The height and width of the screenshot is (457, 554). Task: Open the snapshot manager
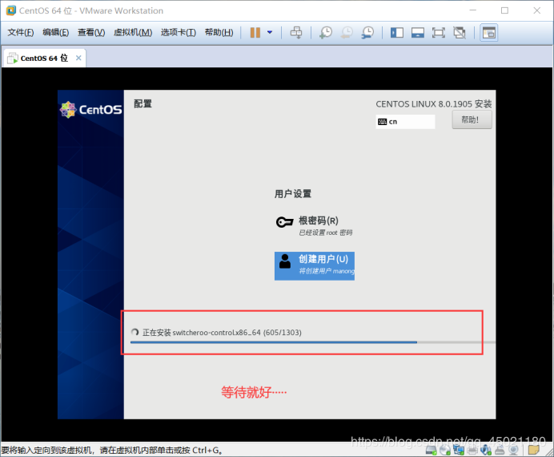[367, 33]
